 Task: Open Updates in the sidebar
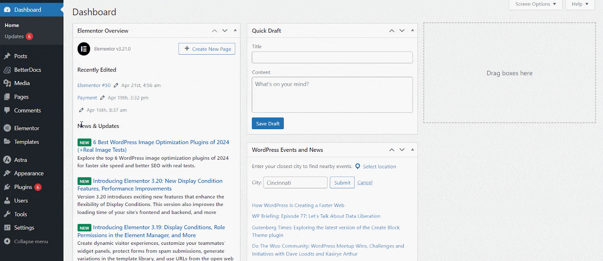click(x=14, y=37)
